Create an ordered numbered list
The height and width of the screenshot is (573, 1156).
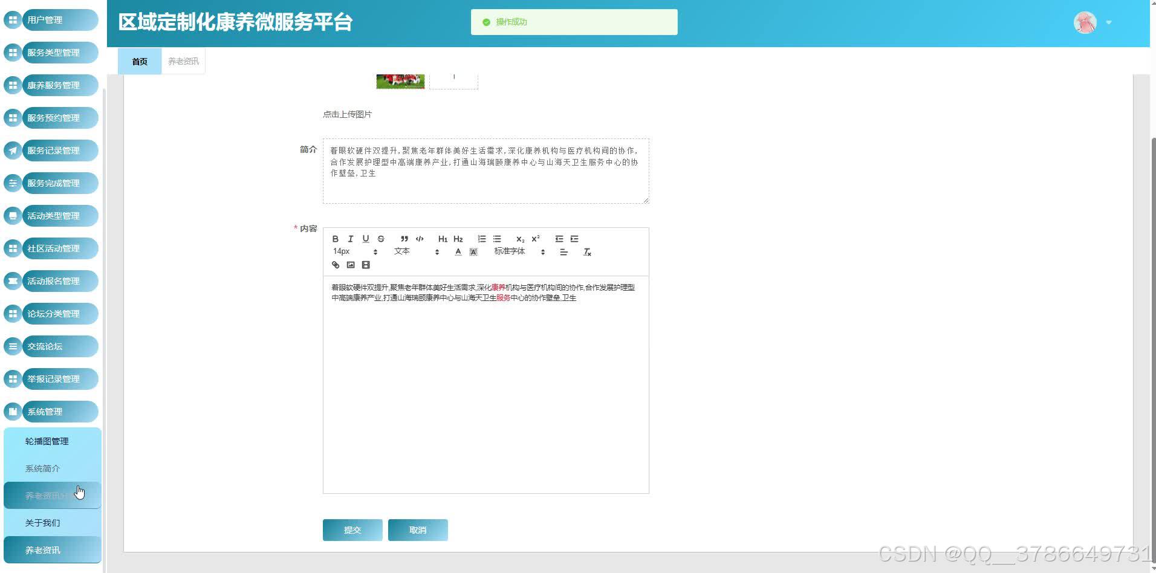482,239
